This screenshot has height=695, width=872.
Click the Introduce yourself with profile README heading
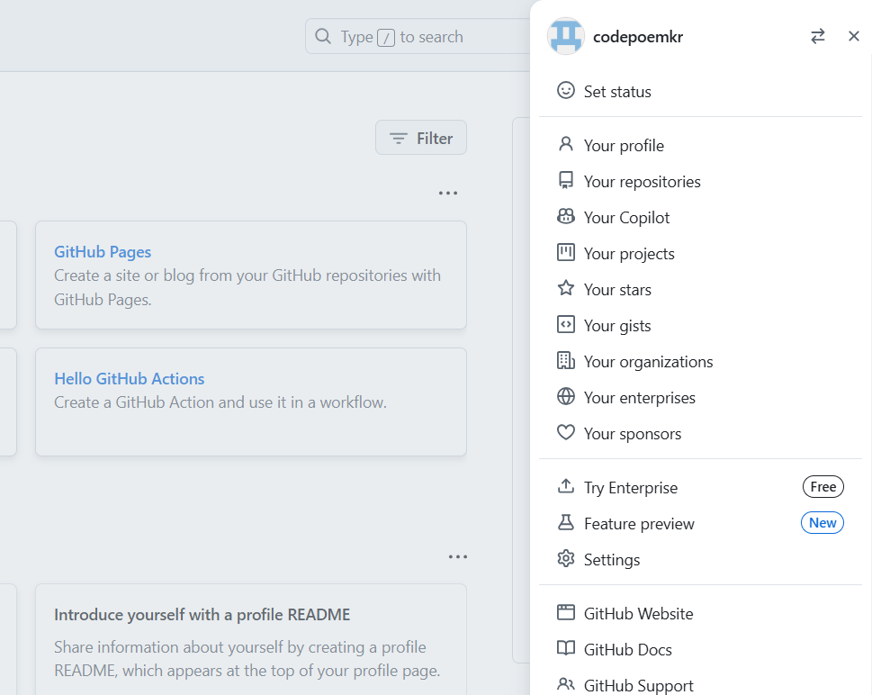point(202,614)
